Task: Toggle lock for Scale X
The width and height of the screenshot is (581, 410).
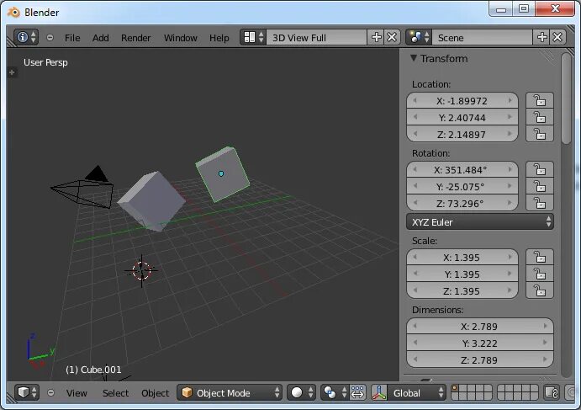Action: 540,257
